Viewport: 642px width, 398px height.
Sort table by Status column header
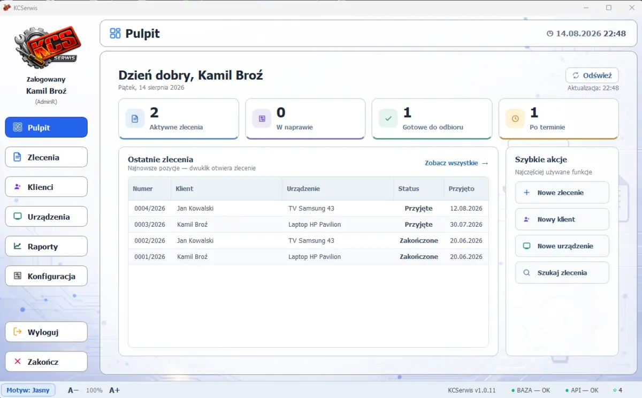[419, 189]
